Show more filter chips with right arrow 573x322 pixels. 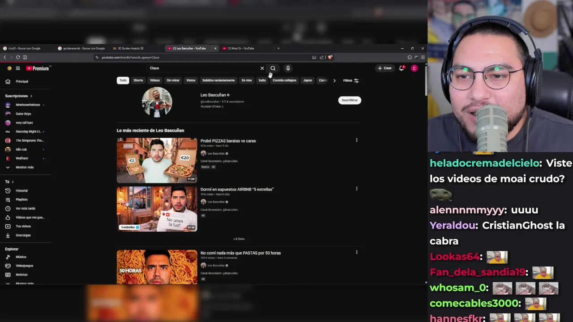[x=334, y=80]
